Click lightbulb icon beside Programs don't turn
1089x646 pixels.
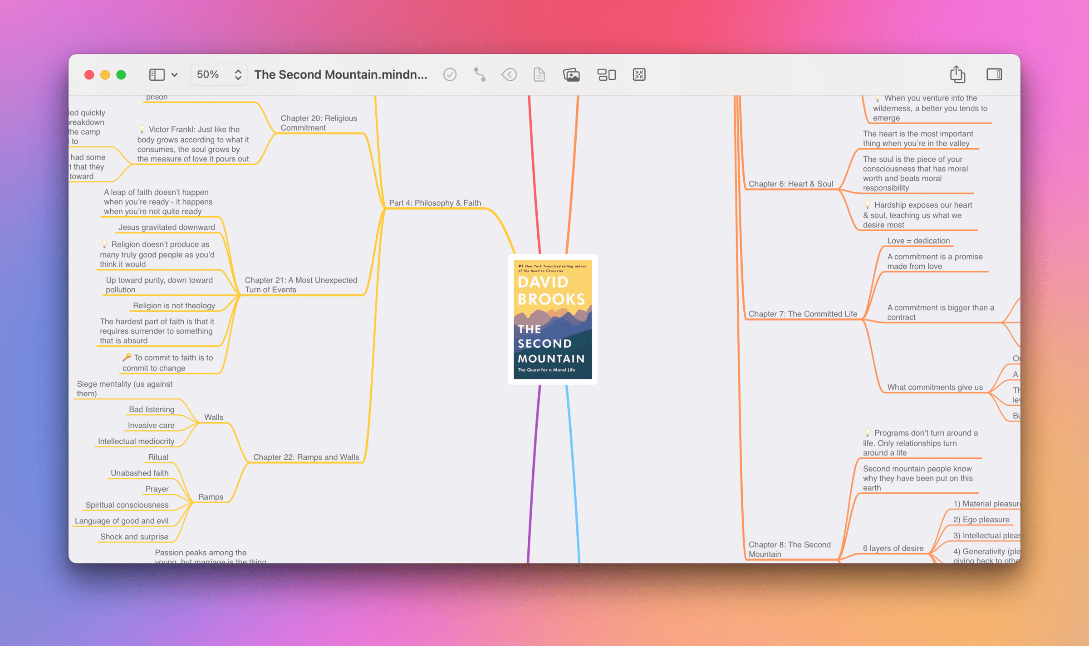(x=867, y=433)
